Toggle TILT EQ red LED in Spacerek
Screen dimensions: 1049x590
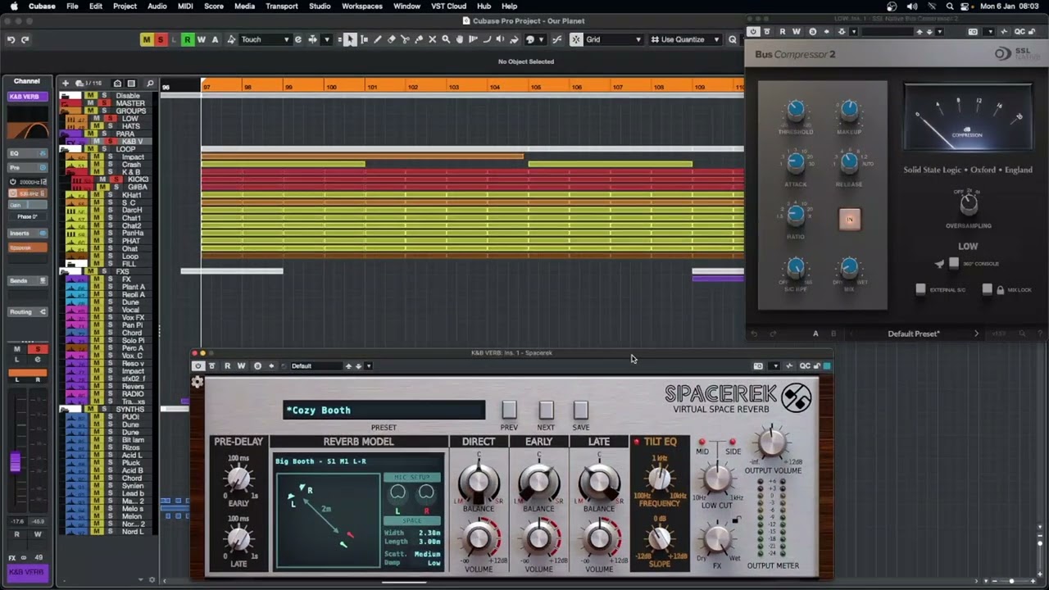pyautogui.click(x=637, y=442)
